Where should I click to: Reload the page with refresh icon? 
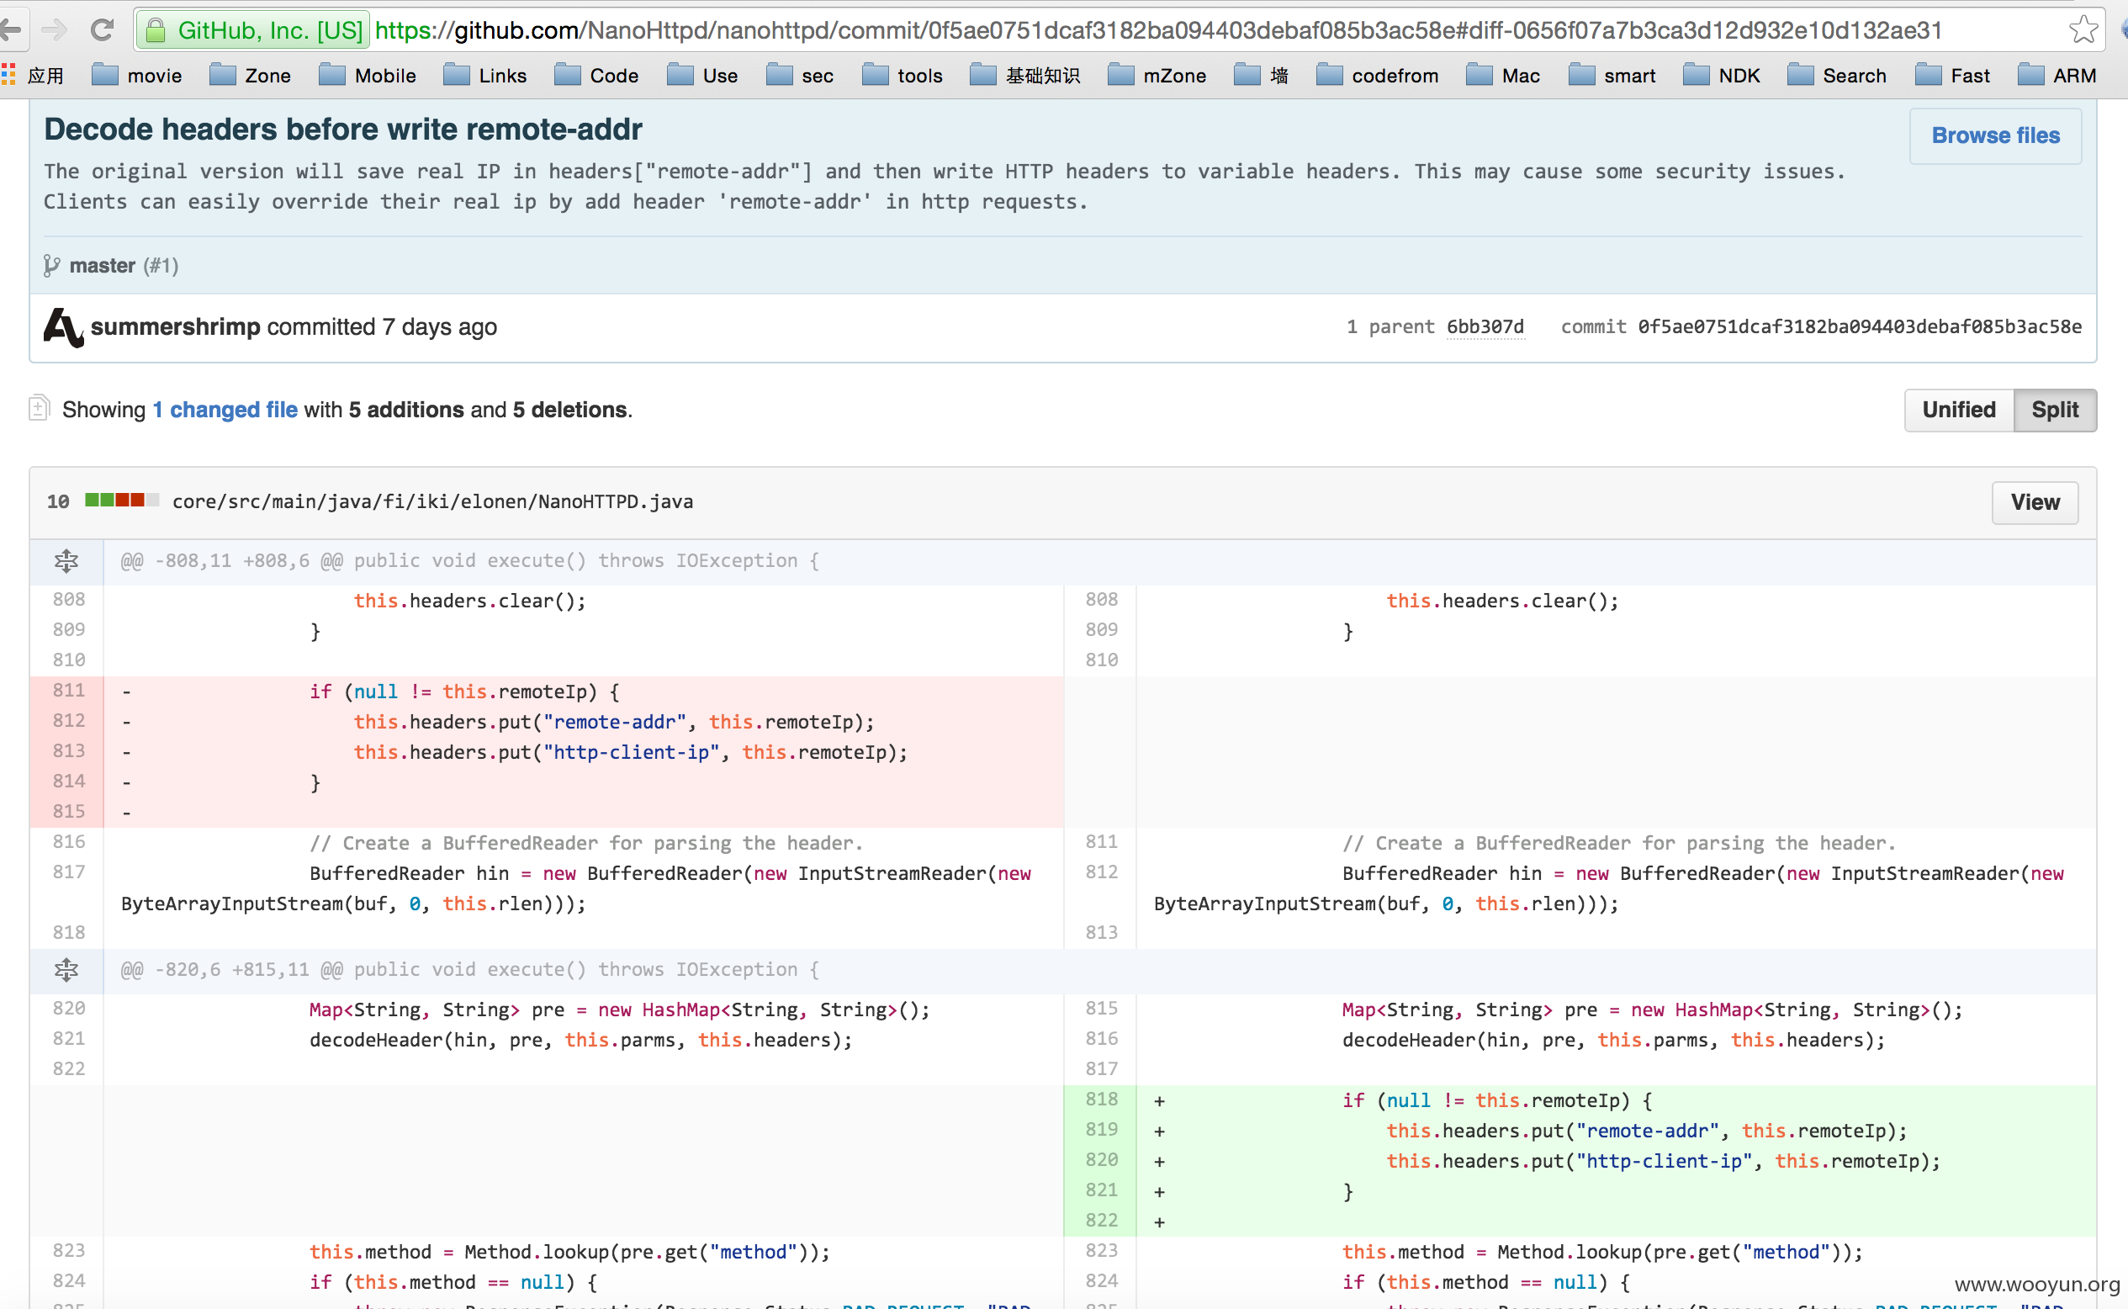click(102, 31)
